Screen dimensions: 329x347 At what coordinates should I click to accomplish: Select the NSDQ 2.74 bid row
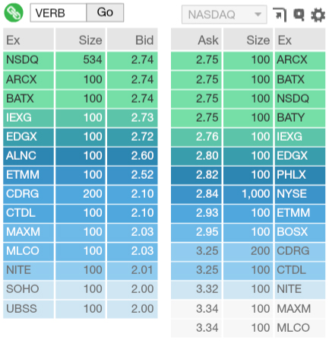[81, 60]
